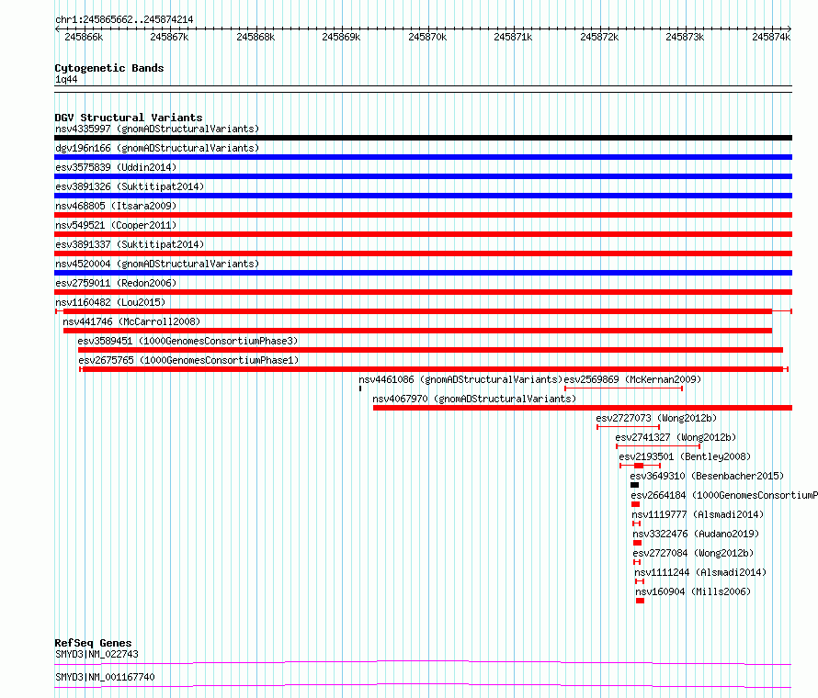This screenshot has height=698, width=818.
Task: Click the Cytogenetic Bands track heading
Action: pyautogui.click(x=109, y=68)
